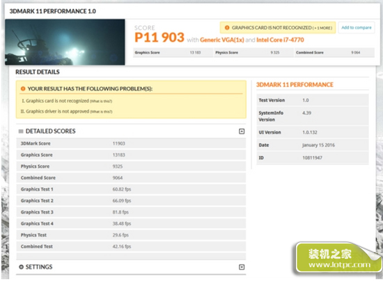Click the Combined Test row 42.16 fps
Viewport: 383px width, 282px height.
click(131, 246)
